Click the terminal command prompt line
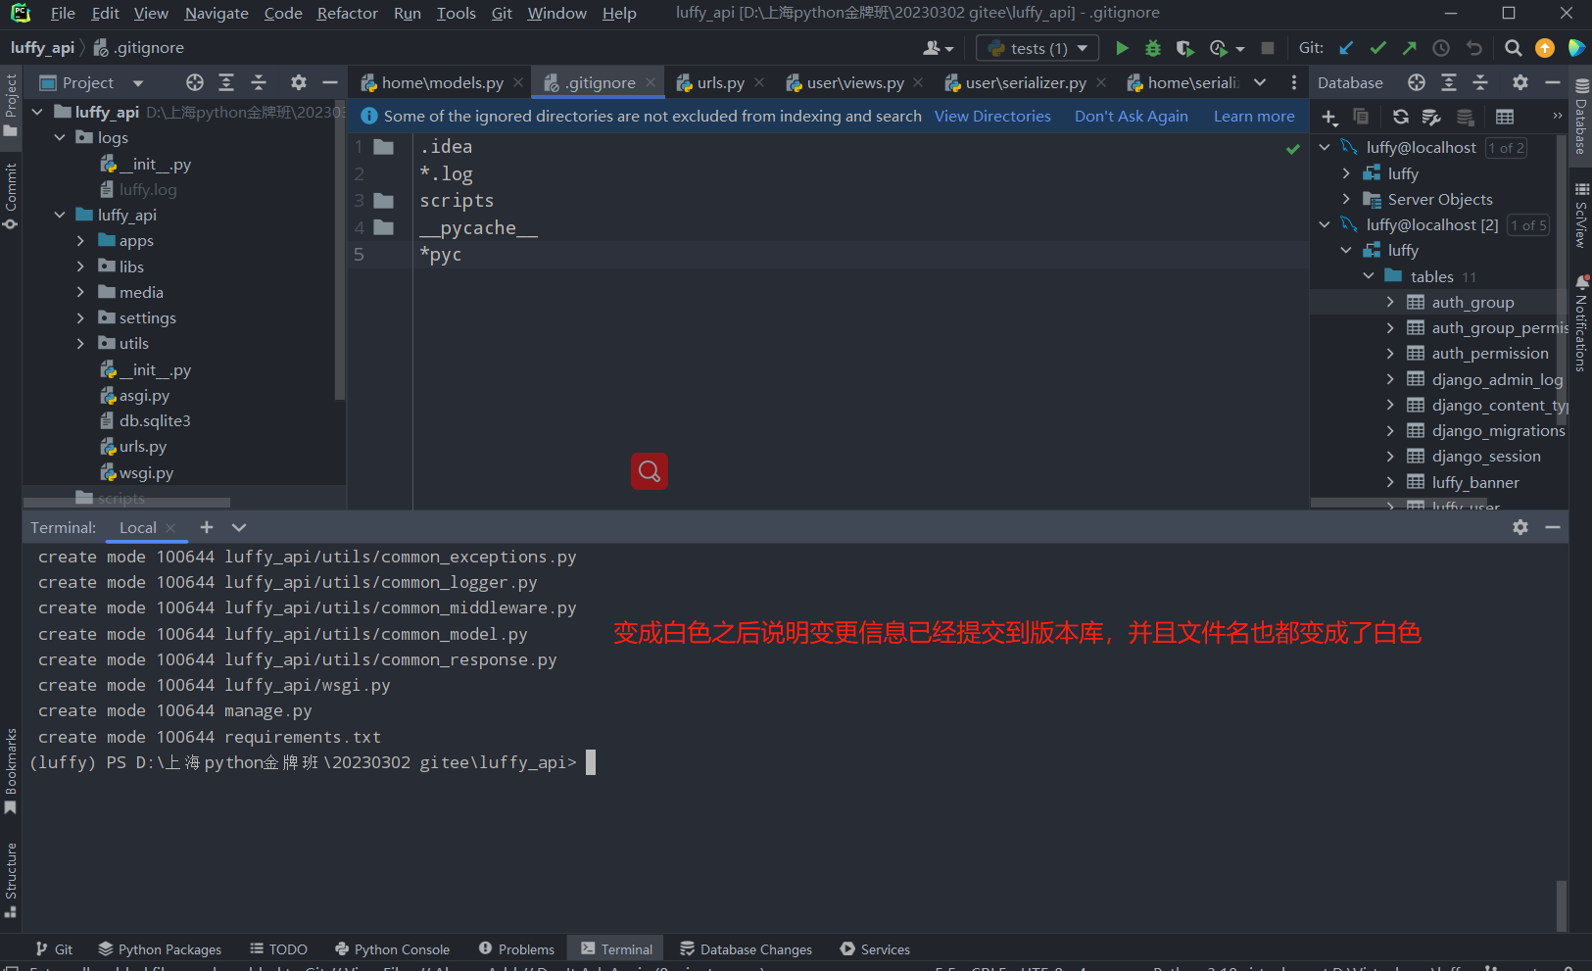 point(313,762)
